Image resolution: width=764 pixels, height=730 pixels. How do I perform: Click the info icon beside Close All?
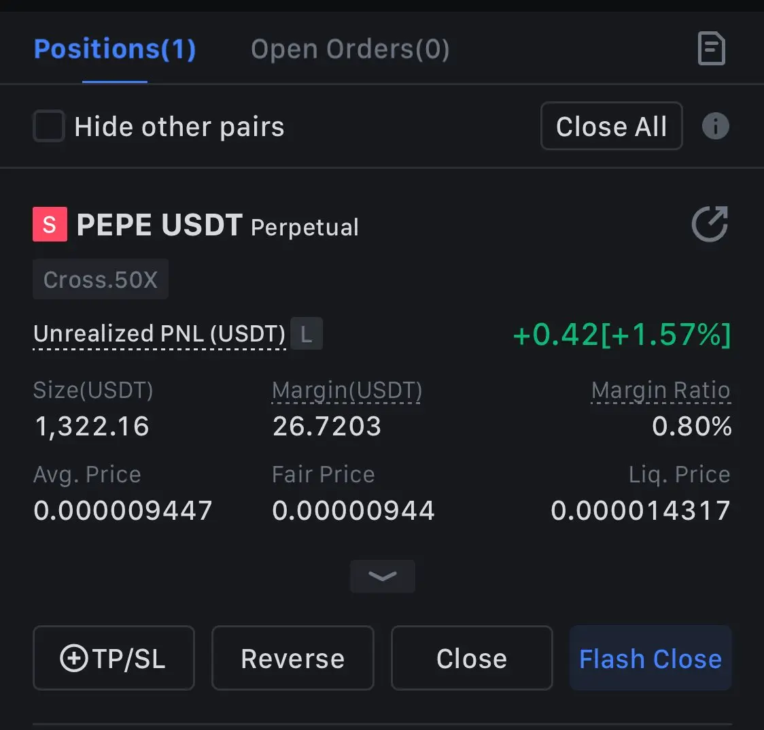pyautogui.click(x=715, y=127)
